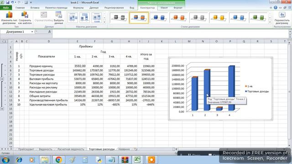Open Формулы ribbon tab
This screenshot has width=292, height=164.
78,8
